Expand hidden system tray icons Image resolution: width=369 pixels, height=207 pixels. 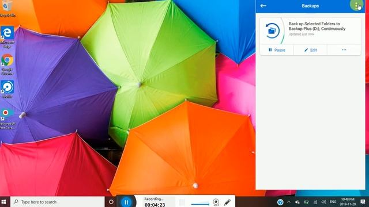tap(289, 202)
